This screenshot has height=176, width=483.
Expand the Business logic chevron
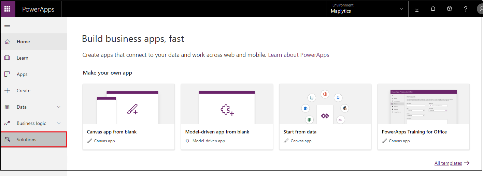[59, 123]
